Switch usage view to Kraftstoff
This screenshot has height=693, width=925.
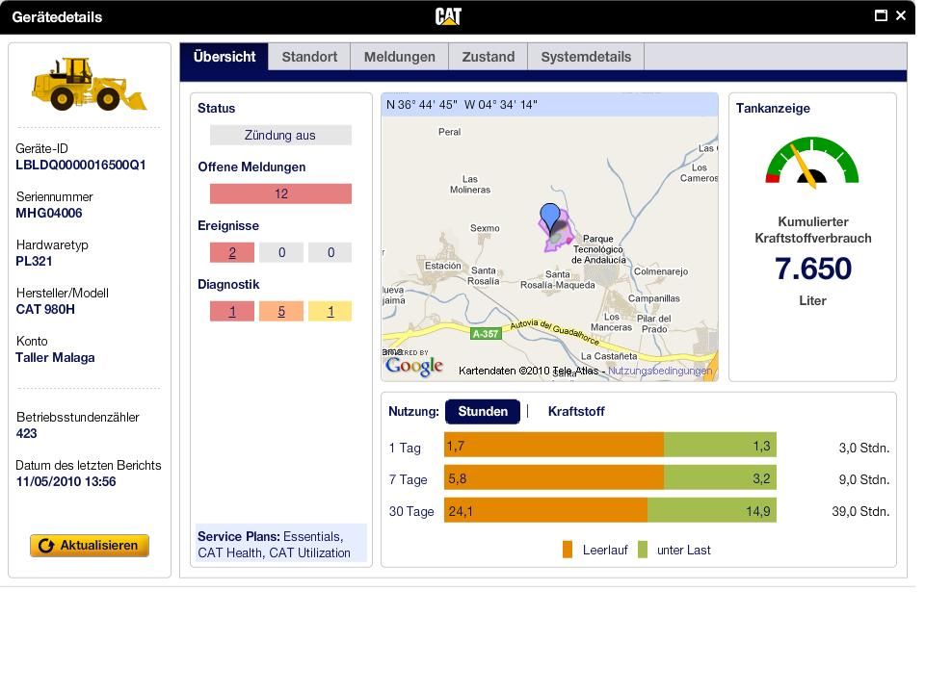[x=576, y=411]
